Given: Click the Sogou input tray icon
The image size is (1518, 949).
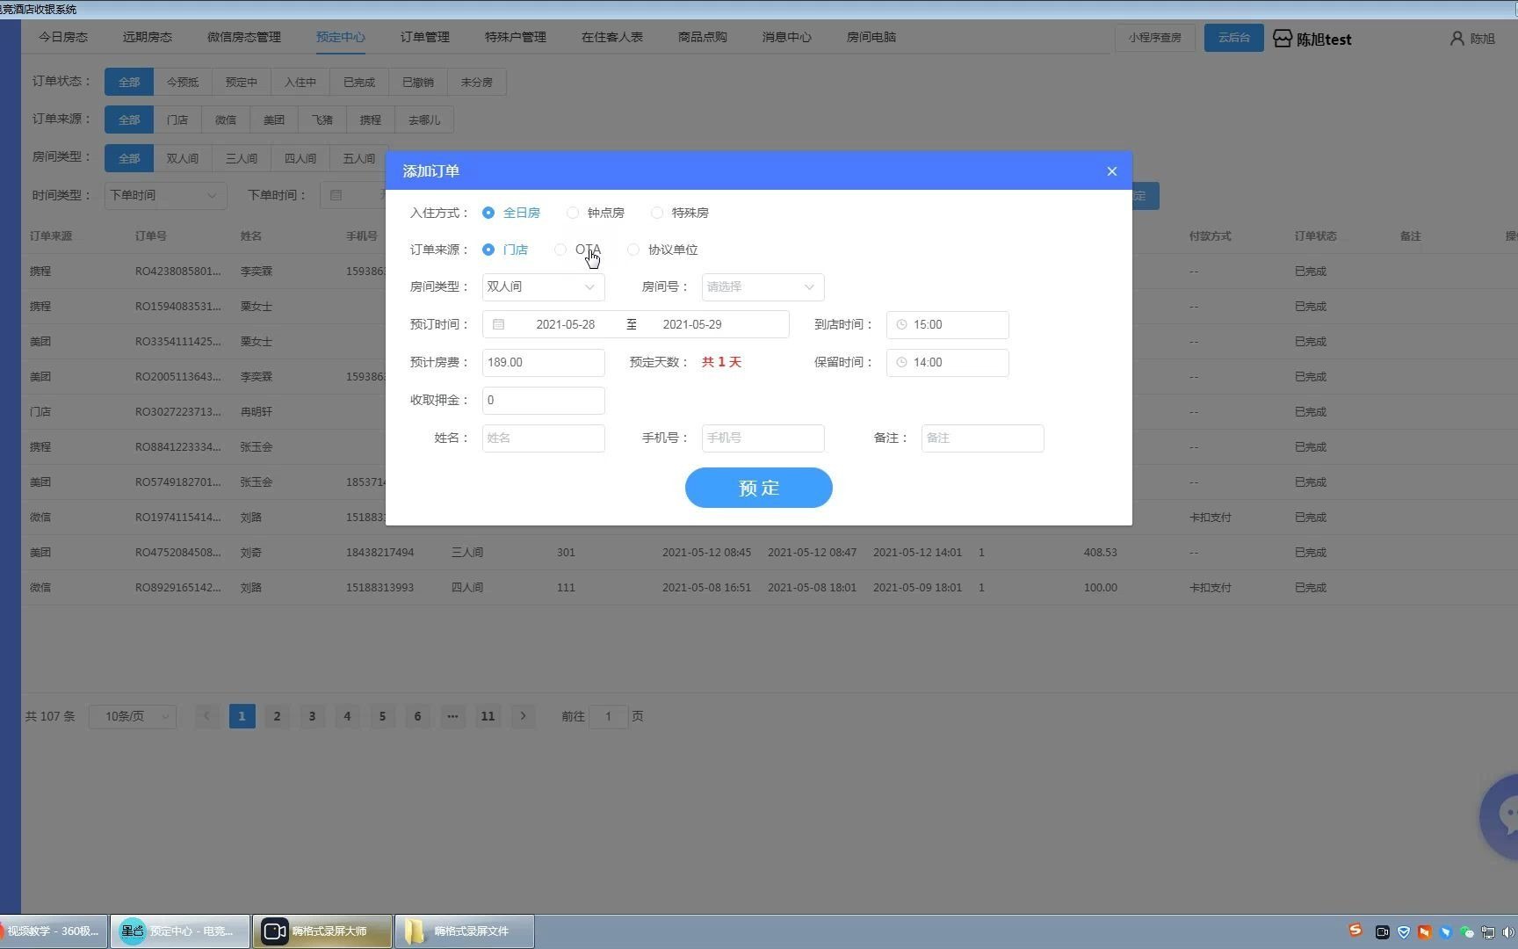Looking at the screenshot, I should click(1355, 930).
